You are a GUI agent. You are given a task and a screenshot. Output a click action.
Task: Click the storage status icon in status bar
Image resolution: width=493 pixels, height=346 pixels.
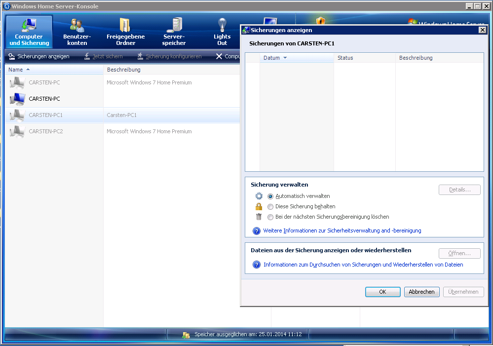tap(186, 335)
